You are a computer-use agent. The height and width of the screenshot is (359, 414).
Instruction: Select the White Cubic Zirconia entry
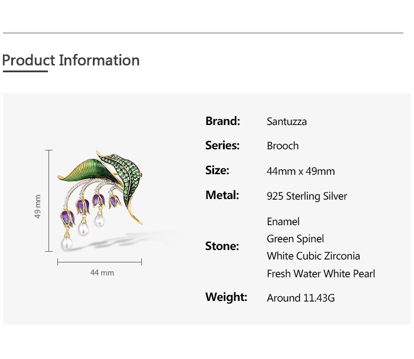point(313,256)
